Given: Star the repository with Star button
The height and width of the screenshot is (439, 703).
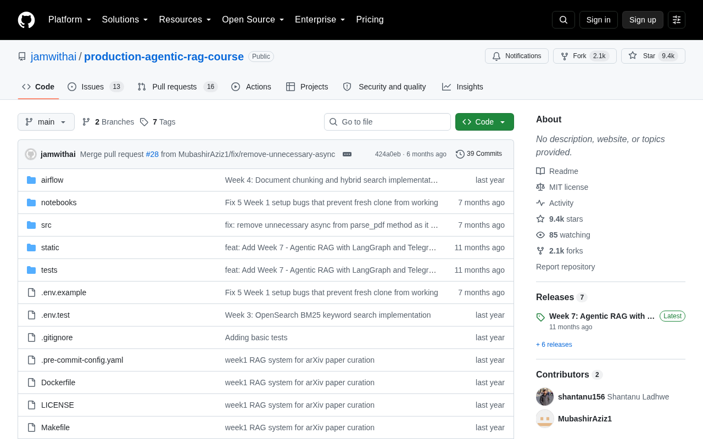Looking at the screenshot, I should click(653, 56).
